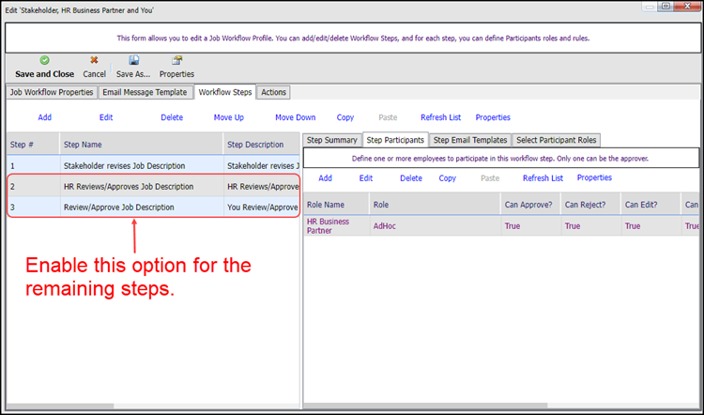Select step 2 HR Reviews/Approves Job Description
The width and height of the screenshot is (704, 415).
(153, 187)
